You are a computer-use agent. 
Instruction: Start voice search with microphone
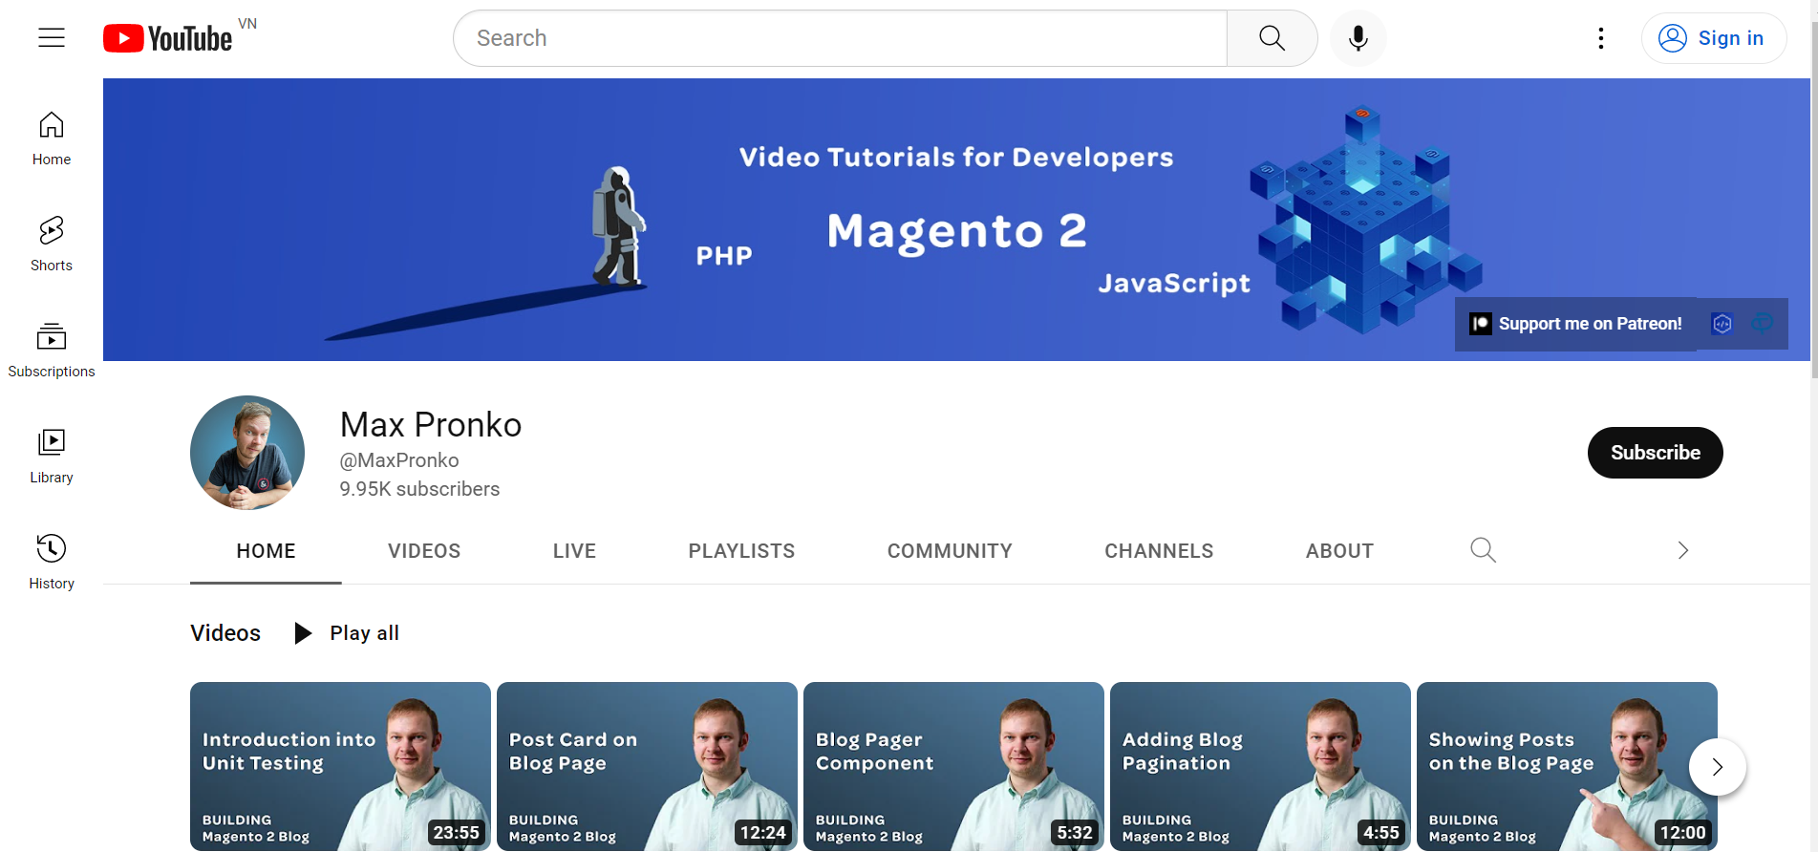(1358, 38)
